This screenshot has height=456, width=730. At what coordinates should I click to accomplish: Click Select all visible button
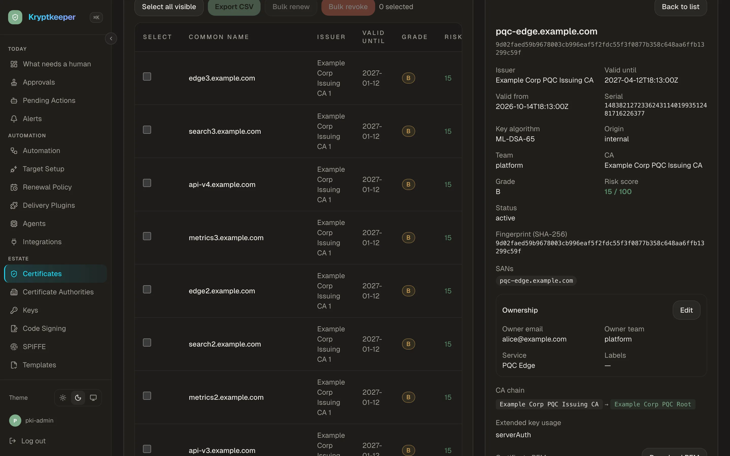click(169, 7)
